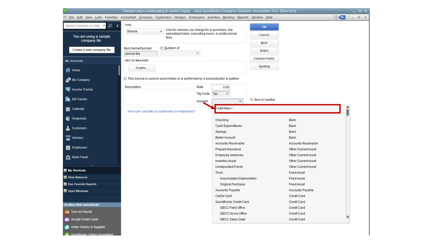Click the Next button
Viewport: 433px width, 244px height.
pos(264,43)
